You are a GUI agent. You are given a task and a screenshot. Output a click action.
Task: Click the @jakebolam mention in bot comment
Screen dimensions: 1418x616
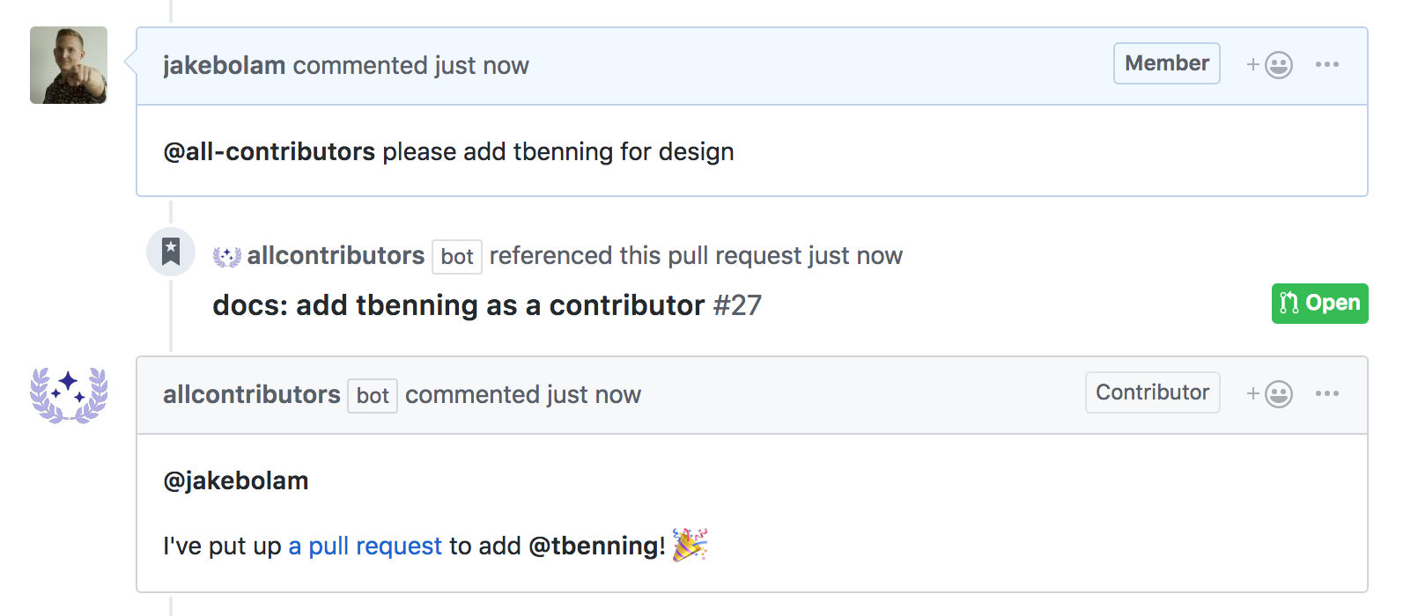point(235,480)
